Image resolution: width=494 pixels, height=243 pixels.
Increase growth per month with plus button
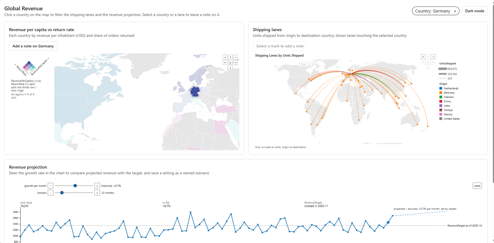click(97, 186)
